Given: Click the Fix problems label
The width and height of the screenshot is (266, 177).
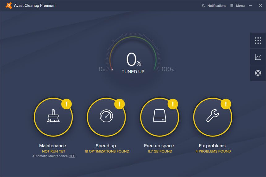Looking at the screenshot, I should [x=212, y=146].
